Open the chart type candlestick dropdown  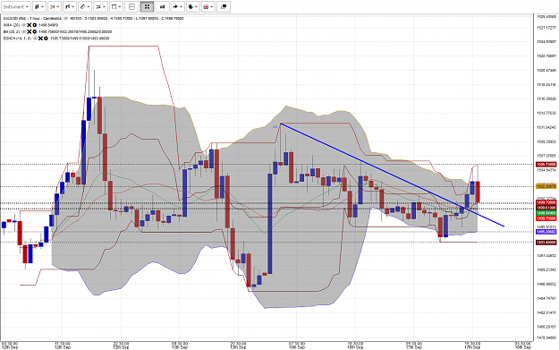[x=38, y=7]
